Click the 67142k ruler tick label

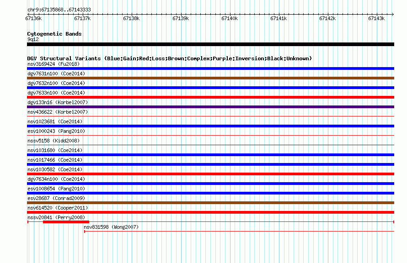[x=327, y=18]
